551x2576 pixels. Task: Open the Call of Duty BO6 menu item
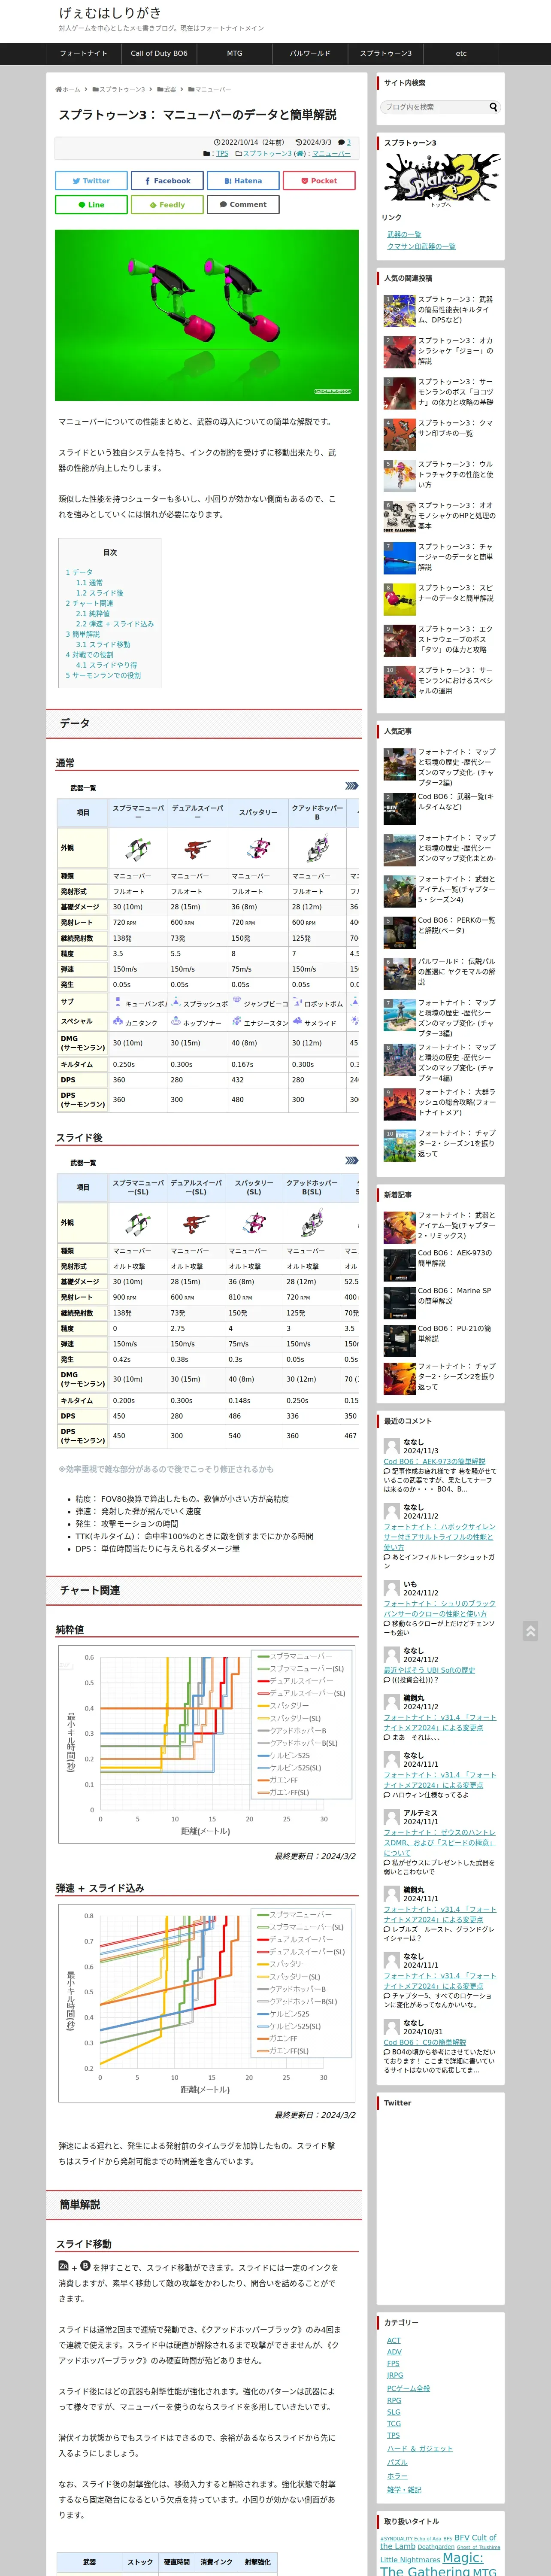pos(159,54)
